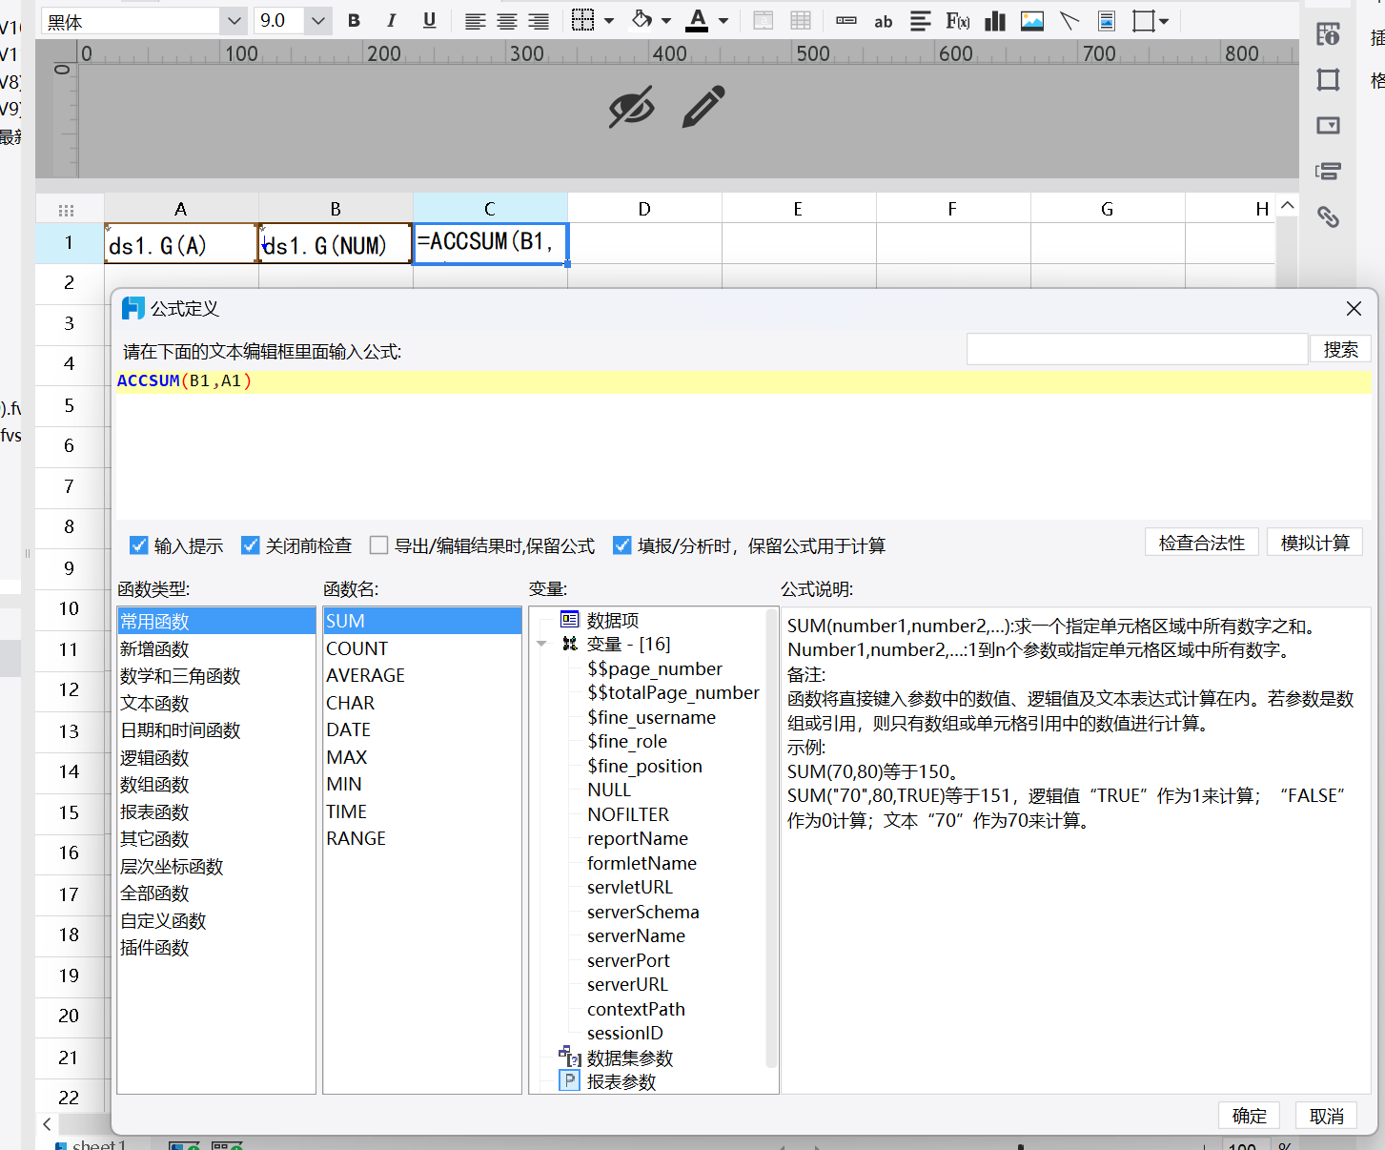The image size is (1385, 1150).
Task: Click the unmerge cells grid icon
Action: click(801, 21)
